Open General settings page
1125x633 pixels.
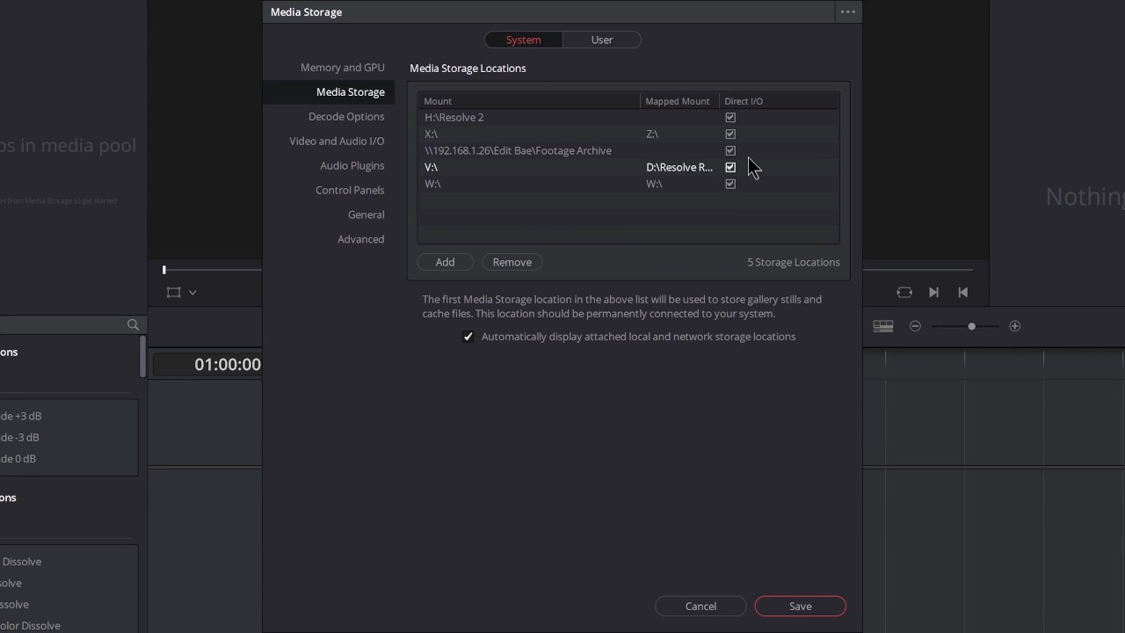[x=367, y=215]
